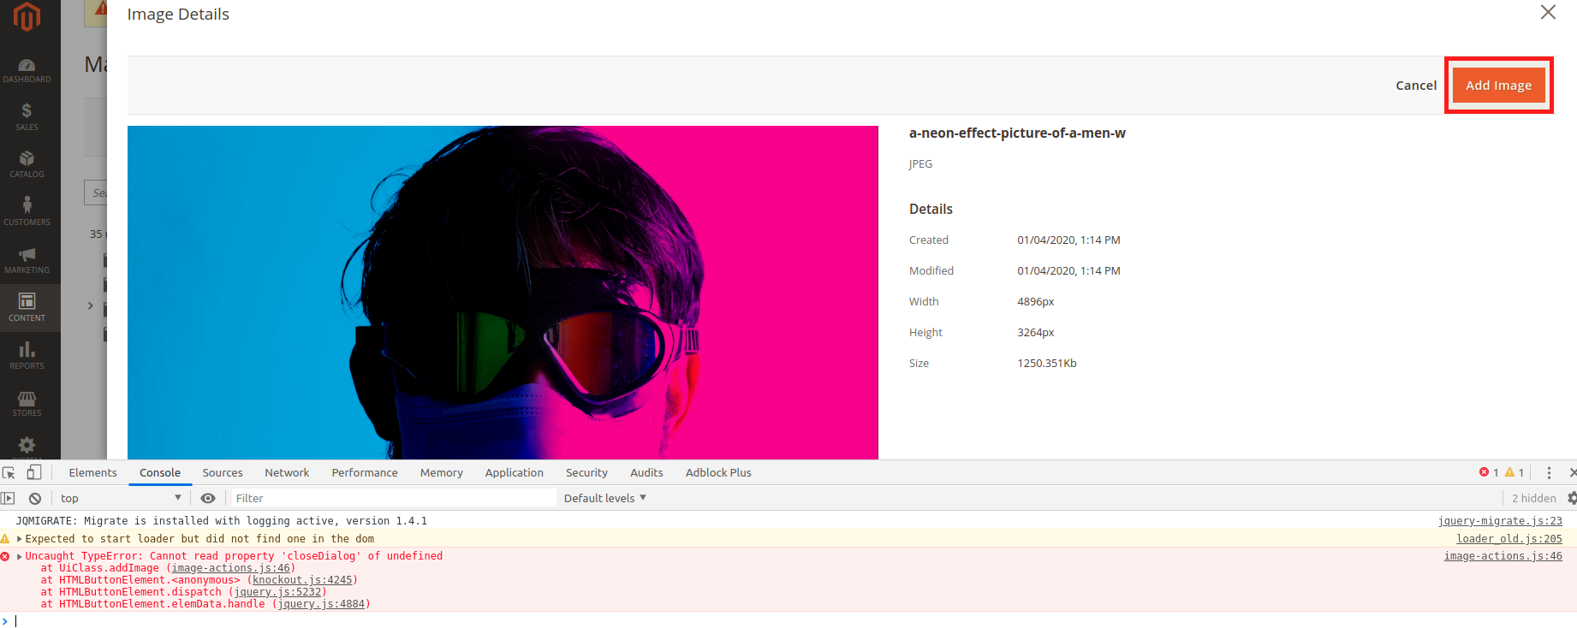Switch to the Elements tab
This screenshot has width=1577, height=628.
click(93, 472)
